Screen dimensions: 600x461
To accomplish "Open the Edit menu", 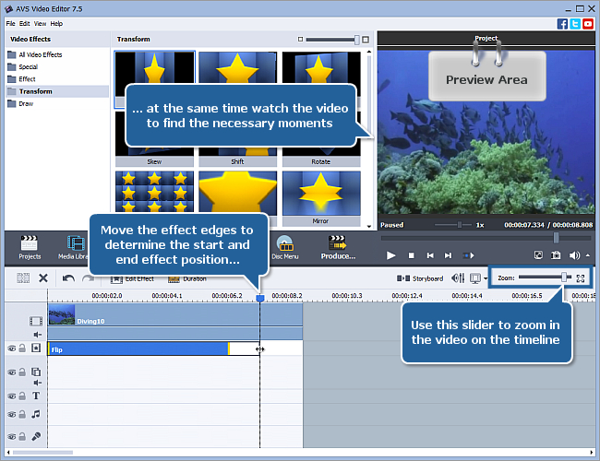I will [x=25, y=24].
